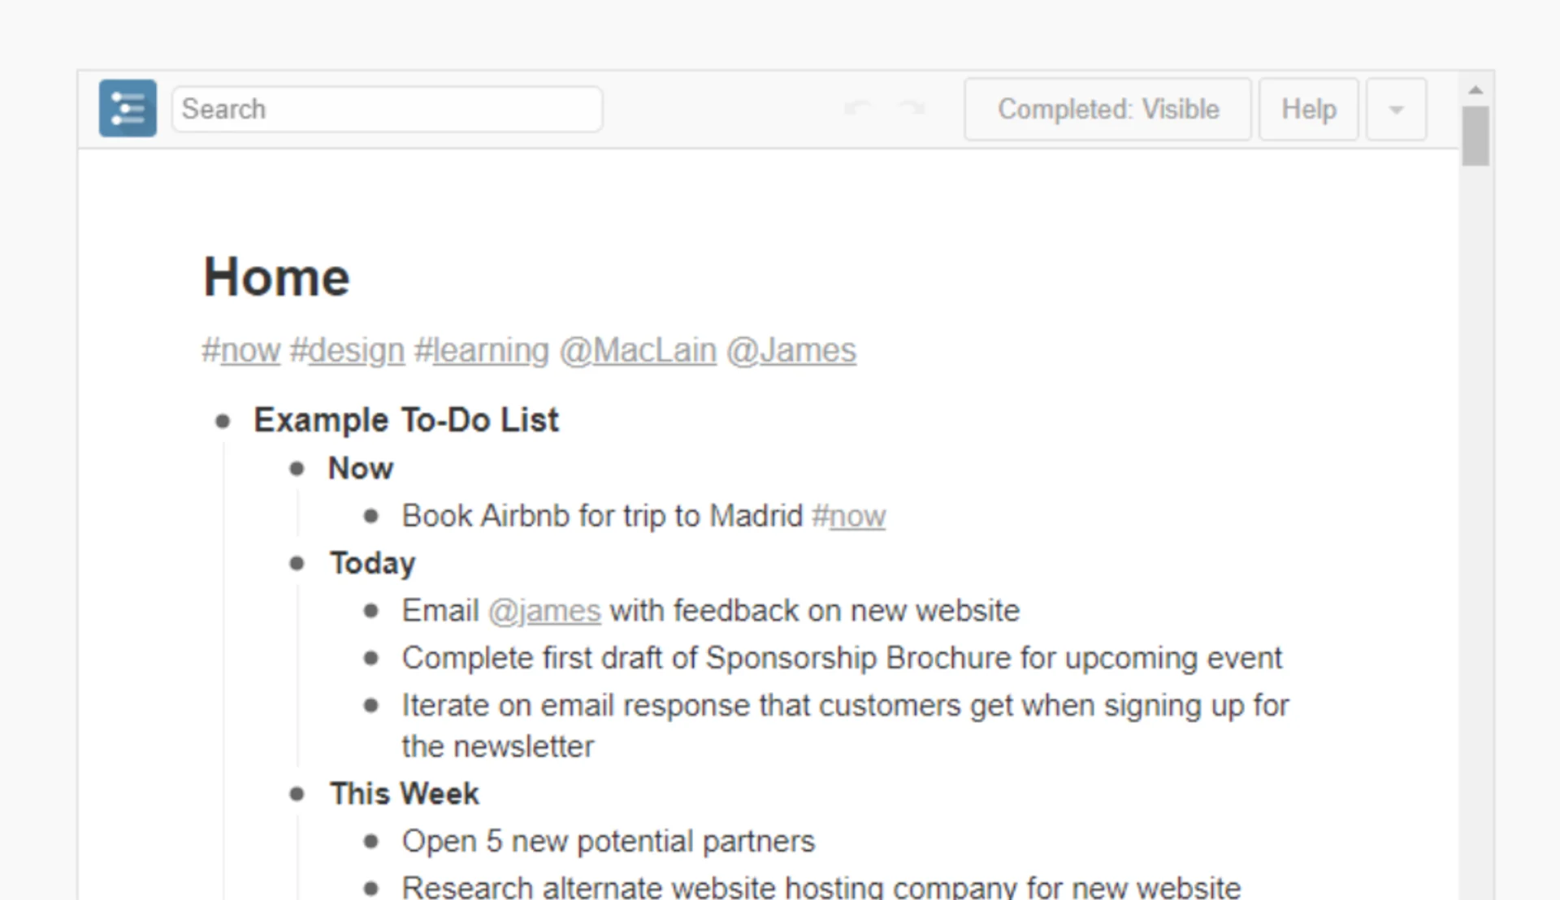
Task: Open the Help menu
Action: click(1308, 109)
